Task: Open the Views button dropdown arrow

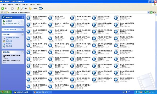Action: click(x=42, y=9)
